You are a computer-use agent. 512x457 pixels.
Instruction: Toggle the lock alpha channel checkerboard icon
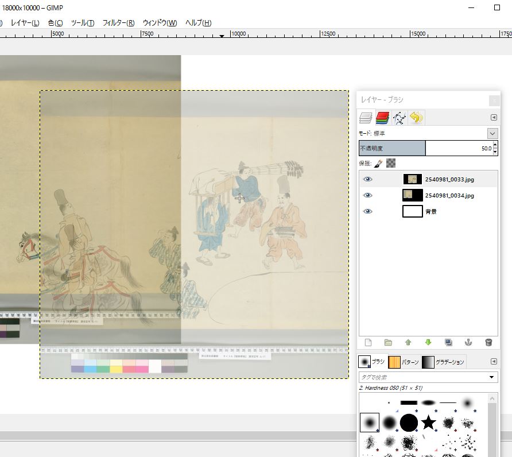391,163
